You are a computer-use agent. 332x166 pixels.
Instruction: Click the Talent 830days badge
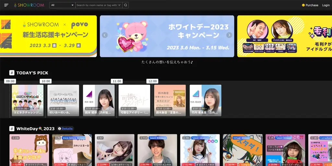157,138
